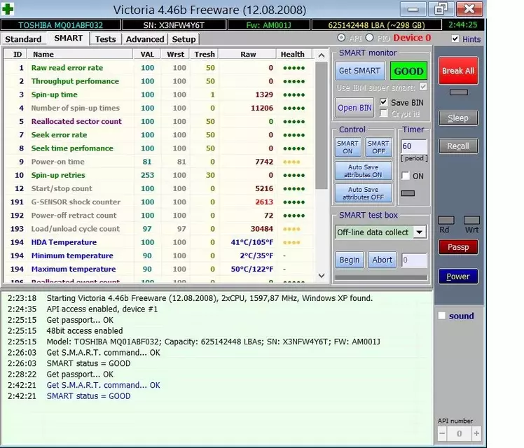Click the SMART OFF control button
524x448 pixels.
point(378,147)
